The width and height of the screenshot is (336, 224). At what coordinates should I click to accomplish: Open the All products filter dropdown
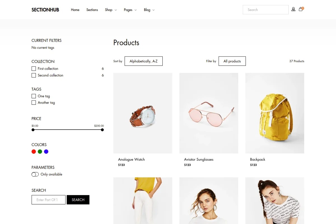232,61
